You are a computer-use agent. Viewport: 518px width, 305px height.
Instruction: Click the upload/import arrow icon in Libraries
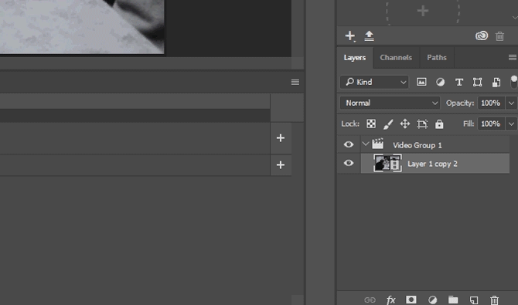tap(369, 36)
